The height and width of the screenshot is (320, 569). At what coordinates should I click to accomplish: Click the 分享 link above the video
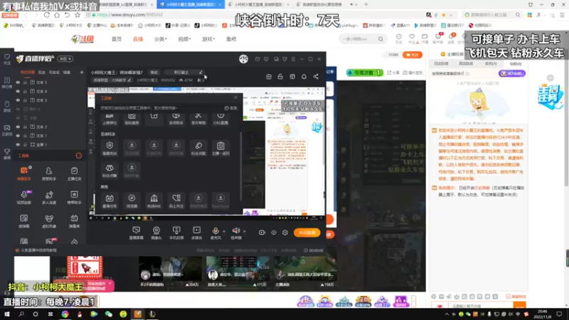[393, 73]
